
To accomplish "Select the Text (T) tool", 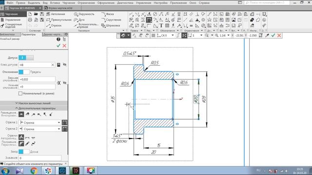I will click(161, 25).
